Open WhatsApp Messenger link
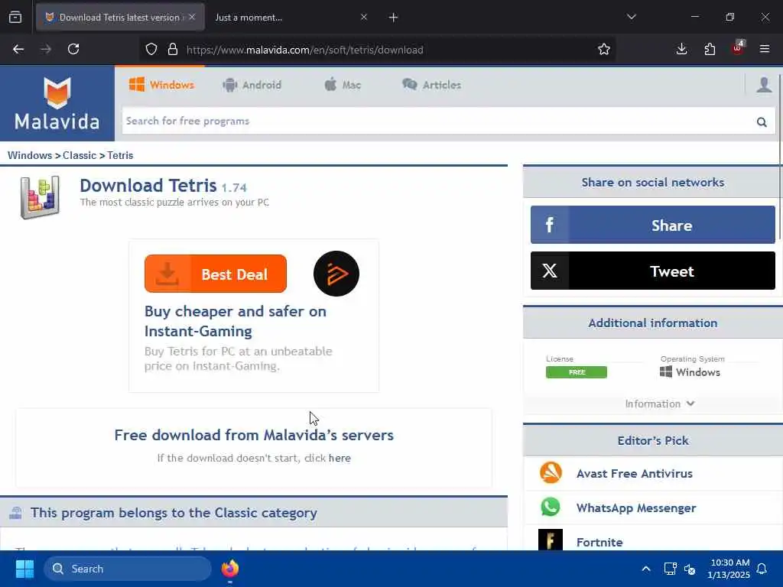 point(635,508)
